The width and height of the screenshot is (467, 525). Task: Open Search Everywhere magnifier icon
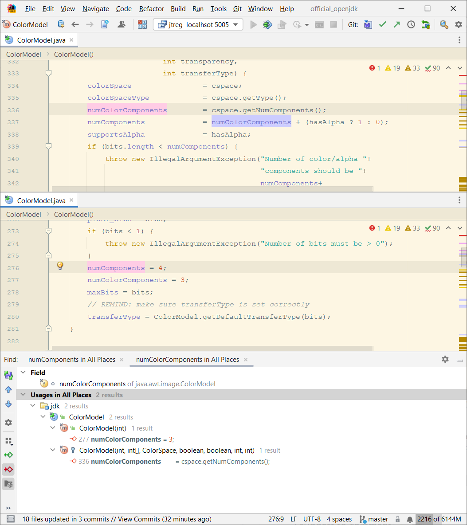[x=444, y=24]
